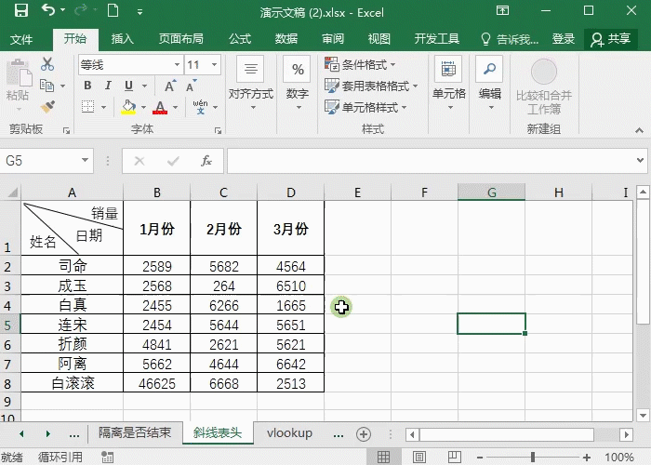Open the font name dropdown
651x465 pixels.
[176, 65]
